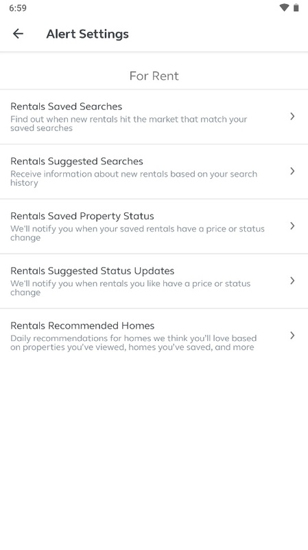Select Rentals Suggested Searches title

[x=77, y=162]
